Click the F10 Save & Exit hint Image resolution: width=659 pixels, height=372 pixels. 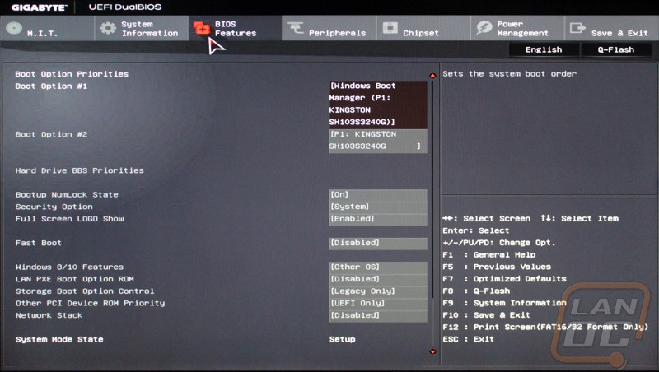pos(486,315)
